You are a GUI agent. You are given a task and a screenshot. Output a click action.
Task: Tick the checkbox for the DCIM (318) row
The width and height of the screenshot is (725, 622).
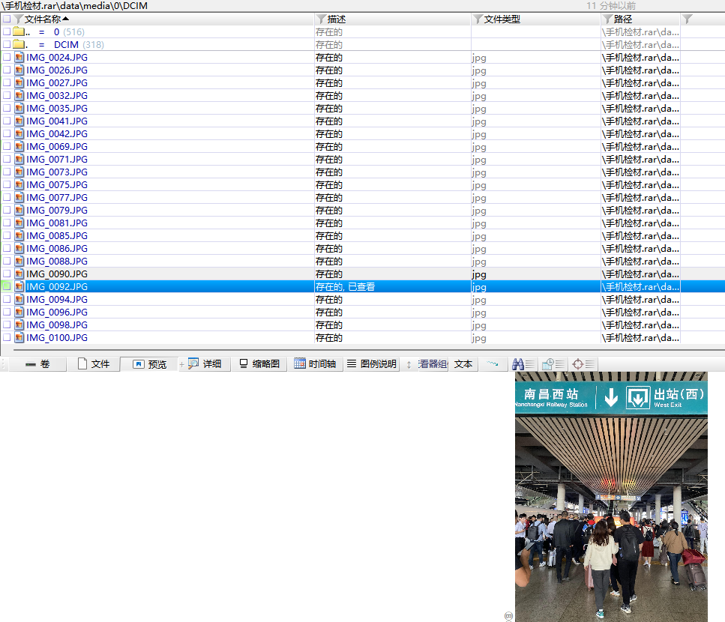pos(7,44)
